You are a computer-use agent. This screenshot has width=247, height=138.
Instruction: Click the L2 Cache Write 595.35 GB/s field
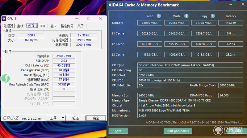tap(177, 44)
